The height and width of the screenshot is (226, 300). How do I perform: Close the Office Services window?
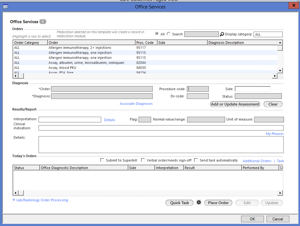click(x=293, y=5)
